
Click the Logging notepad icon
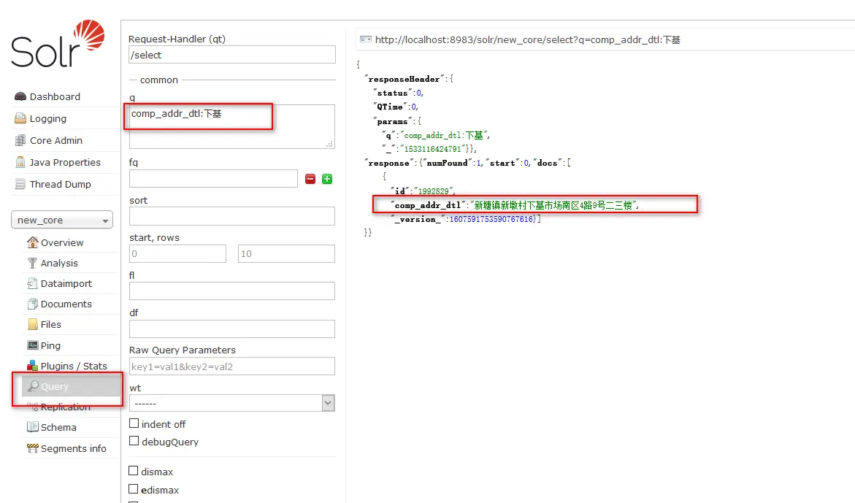20,118
